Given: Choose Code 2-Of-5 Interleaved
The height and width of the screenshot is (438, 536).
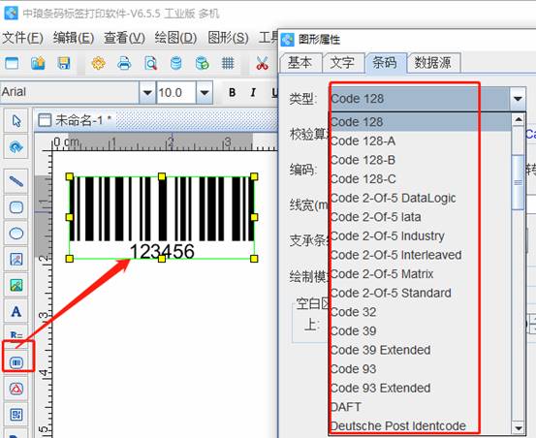Looking at the screenshot, I should point(421,255).
